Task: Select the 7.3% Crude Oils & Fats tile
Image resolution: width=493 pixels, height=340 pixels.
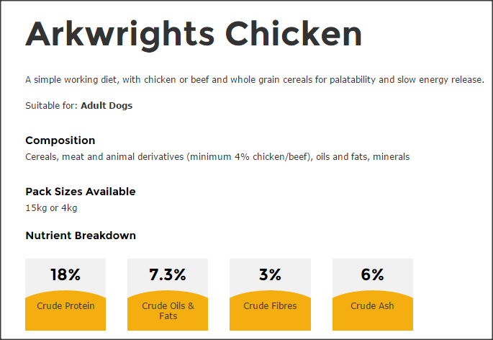Action: [168, 295]
